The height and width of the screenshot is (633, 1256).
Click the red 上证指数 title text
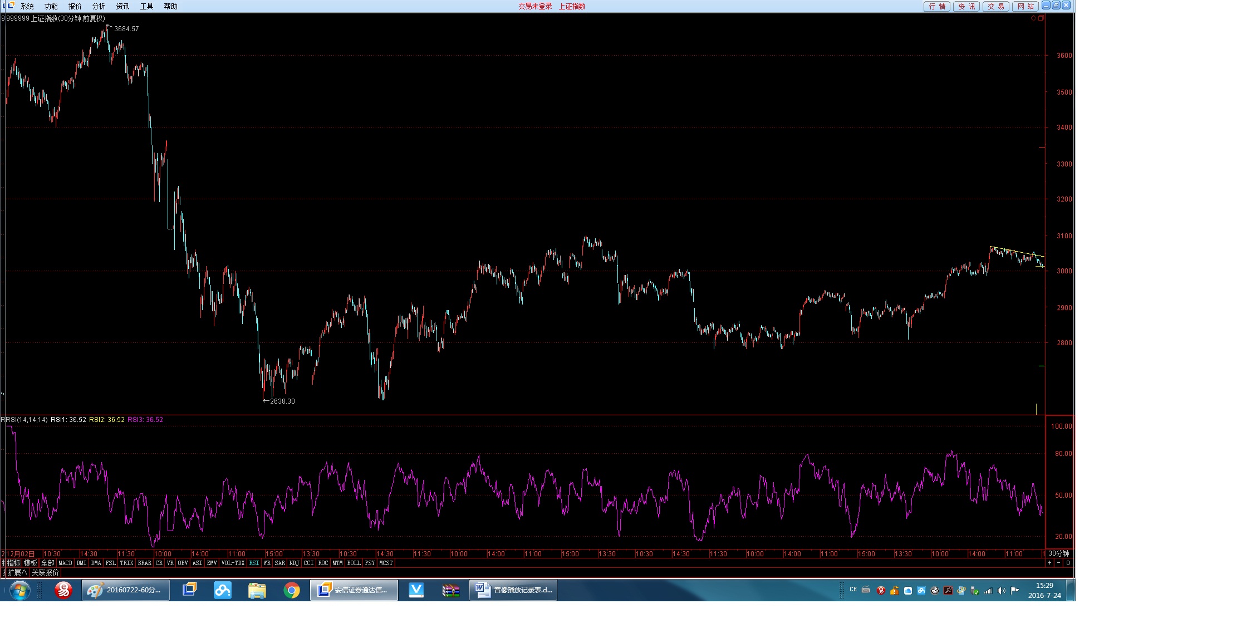572,6
